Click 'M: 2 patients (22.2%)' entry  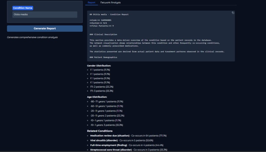102,87
